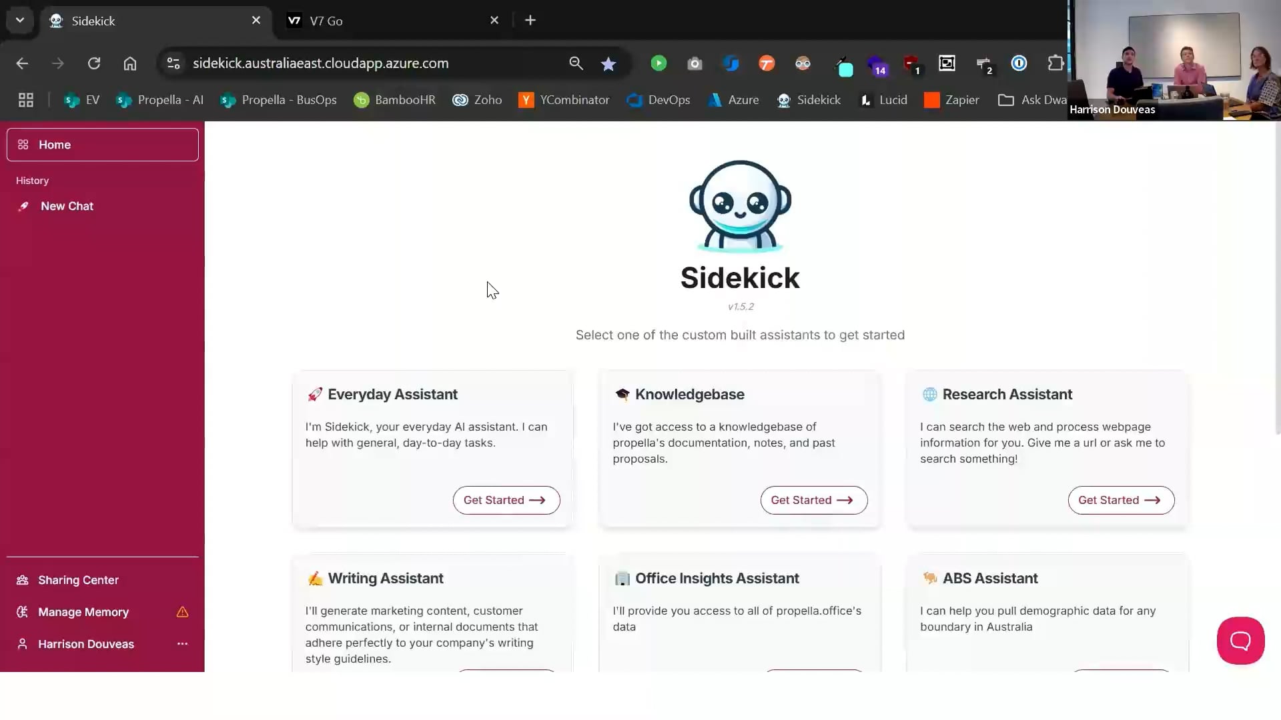Viewport: 1281px width, 720px height.
Task: Expand the Ask Dwa bookmarks folder
Action: [1031, 99]
